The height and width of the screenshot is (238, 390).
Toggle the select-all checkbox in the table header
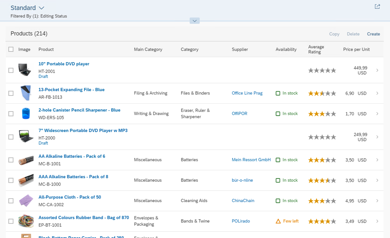point(11,49)
